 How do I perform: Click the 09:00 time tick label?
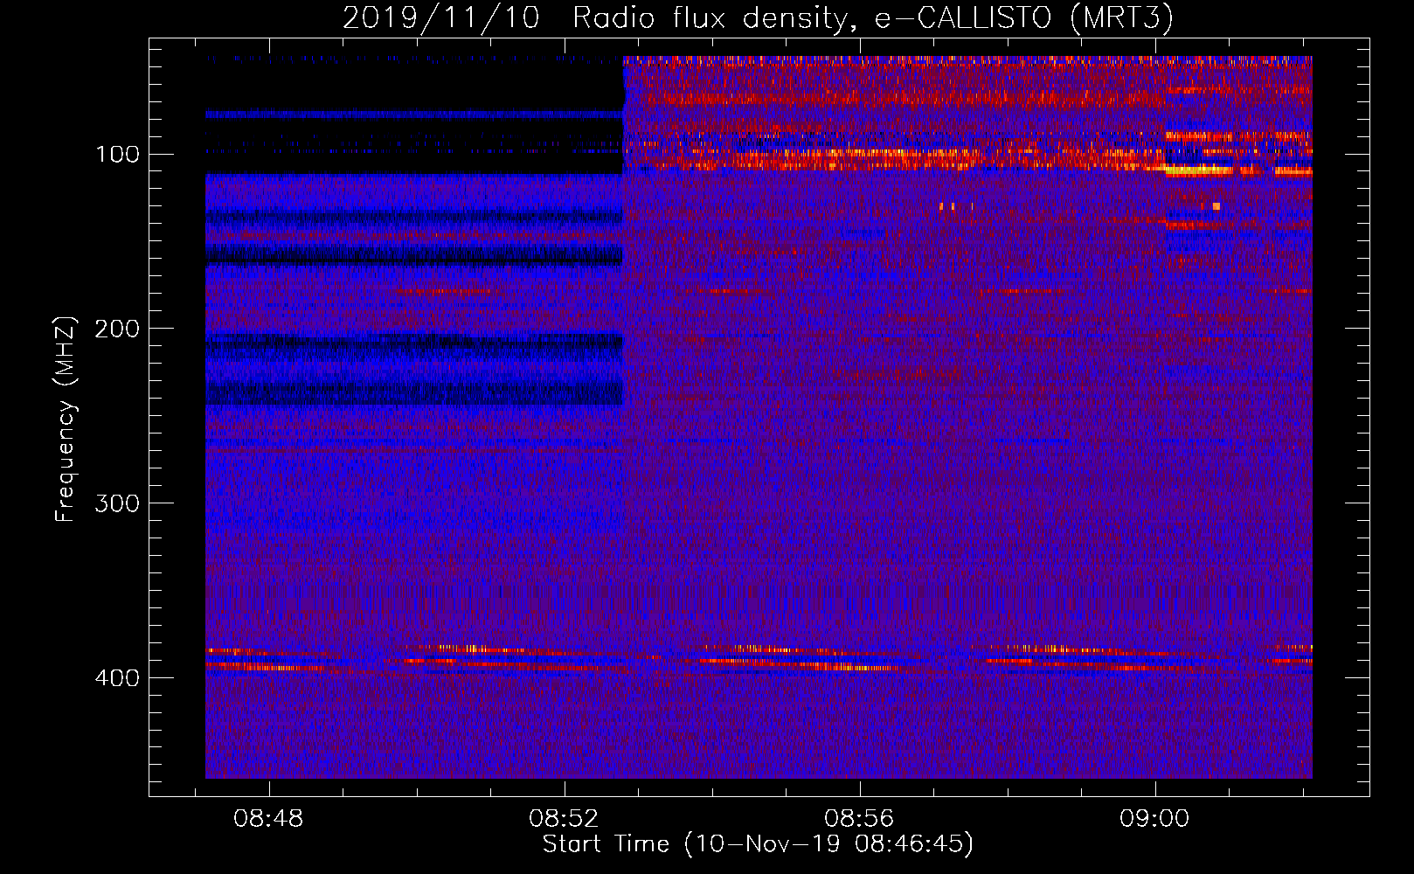[x=1154, y=819]
